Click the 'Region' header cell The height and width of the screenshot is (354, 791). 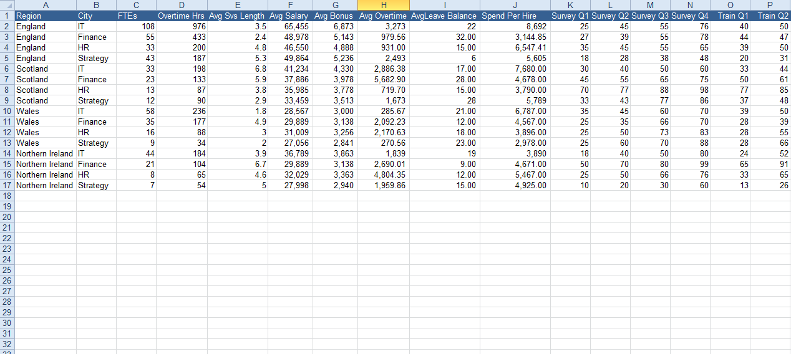click(46, 16)
